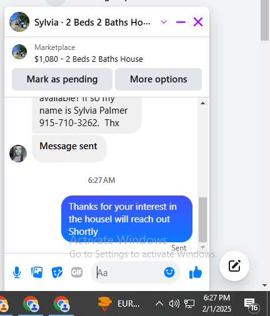Open the Windows notification center icon
This screenshot has width=270, height=316.
point(251,304)
